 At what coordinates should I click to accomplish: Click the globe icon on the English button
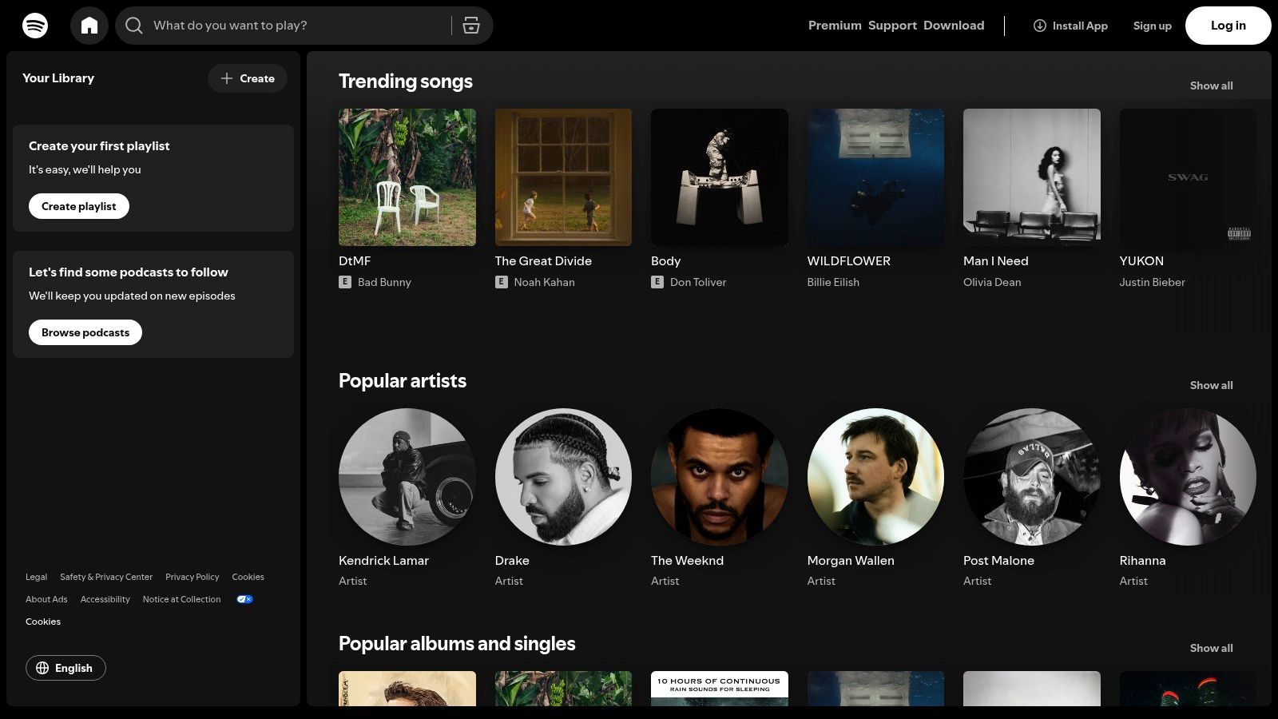[45, 668]
